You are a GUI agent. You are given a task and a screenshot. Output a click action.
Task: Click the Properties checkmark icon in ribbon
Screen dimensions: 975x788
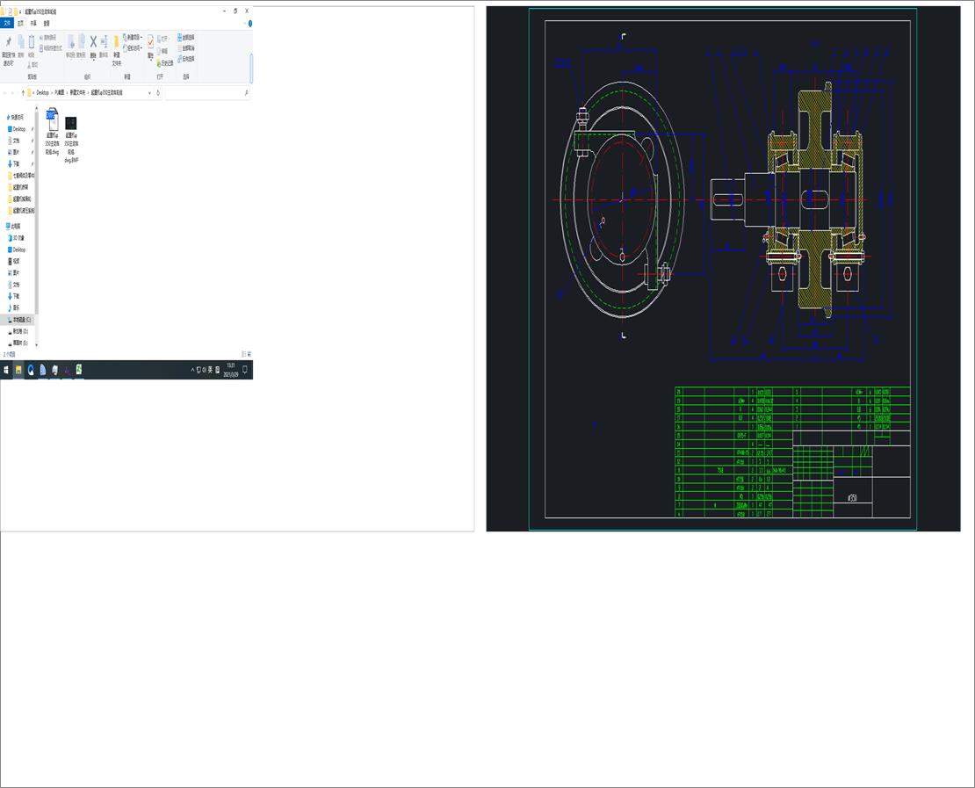pos(150,41)
